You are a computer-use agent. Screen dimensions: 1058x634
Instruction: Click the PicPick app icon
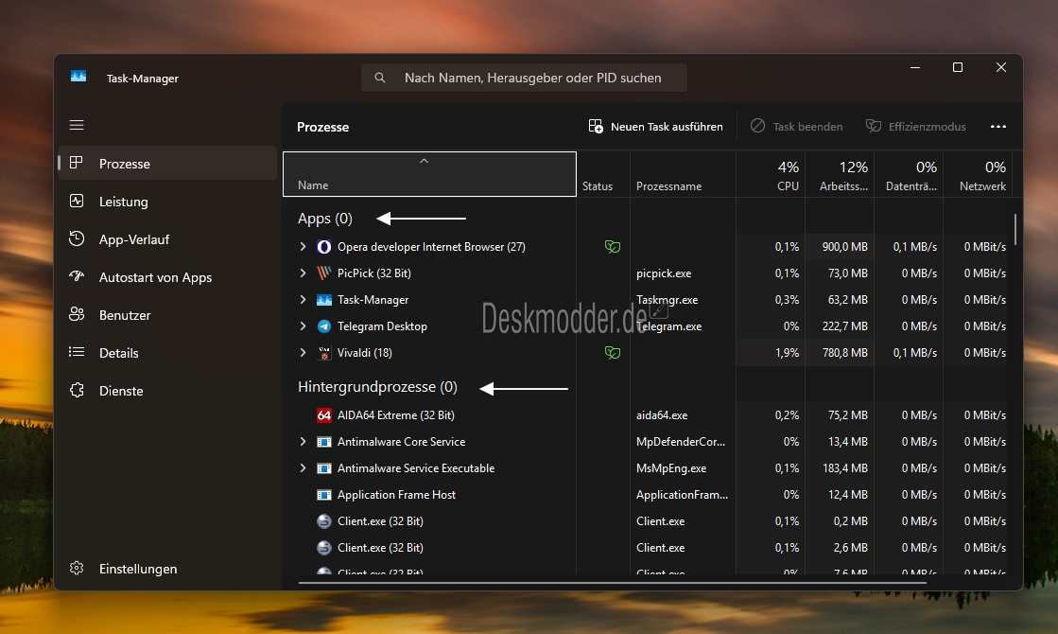point(324,273)
